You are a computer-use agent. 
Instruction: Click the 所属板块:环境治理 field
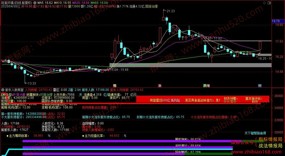39,95
